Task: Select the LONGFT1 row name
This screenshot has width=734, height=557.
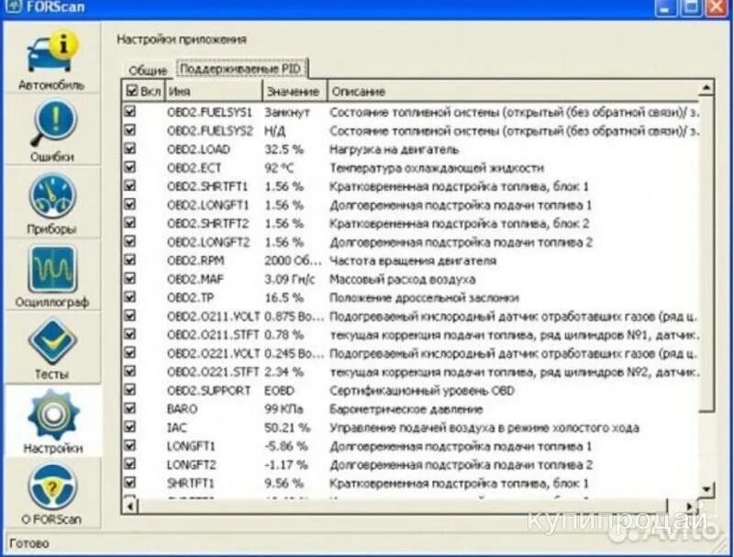Action: (191, 447)
